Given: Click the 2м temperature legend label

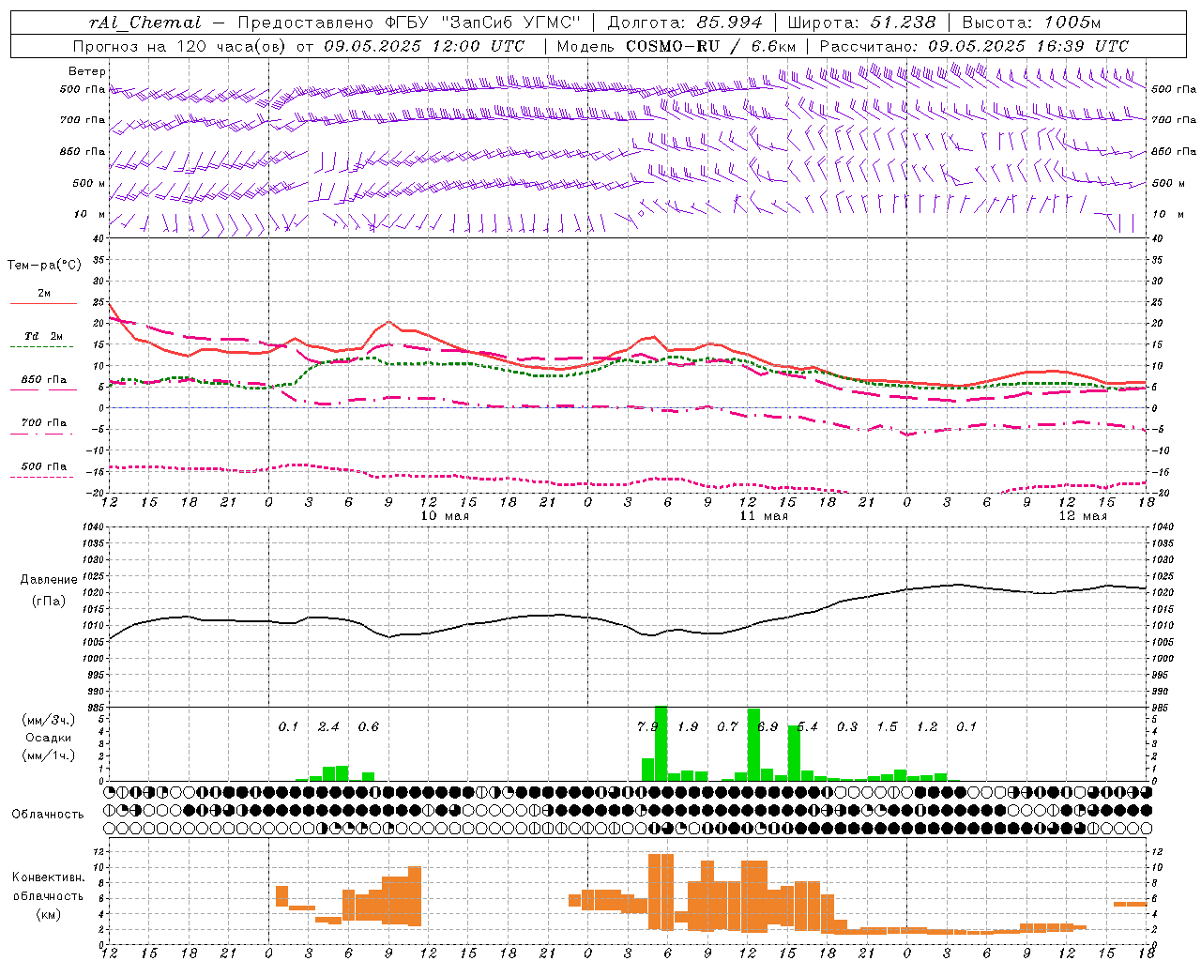Looking at the screenshot, I should click(44, 293).
